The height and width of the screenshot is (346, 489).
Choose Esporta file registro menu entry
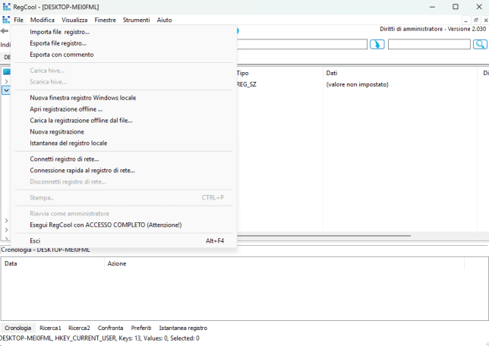pyautogui.click(x=58, y=43)
